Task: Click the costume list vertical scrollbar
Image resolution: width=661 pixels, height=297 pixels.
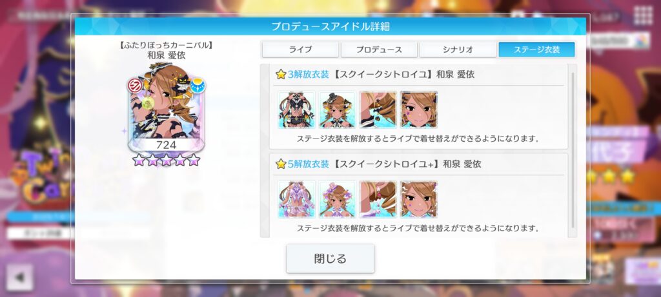Action: pyautogui.click(x=573, y=150)
